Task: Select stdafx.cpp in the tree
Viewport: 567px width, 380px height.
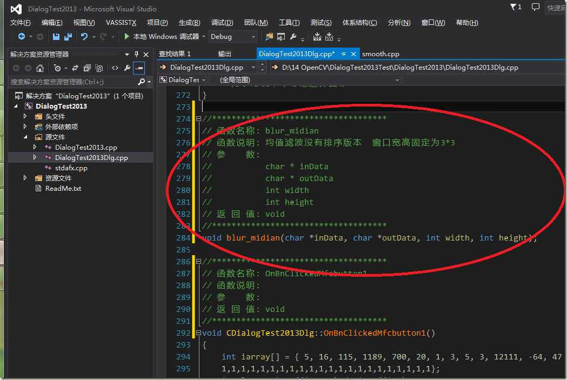Action: [71, 168]
